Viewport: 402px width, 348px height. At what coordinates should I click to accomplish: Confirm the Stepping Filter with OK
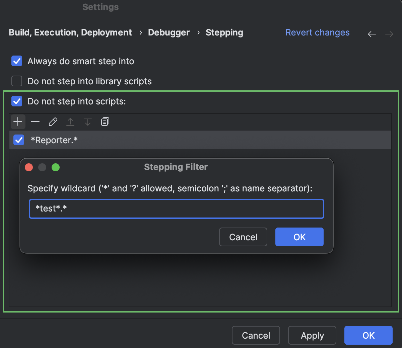pyautogui.click(x=299, y=237)
